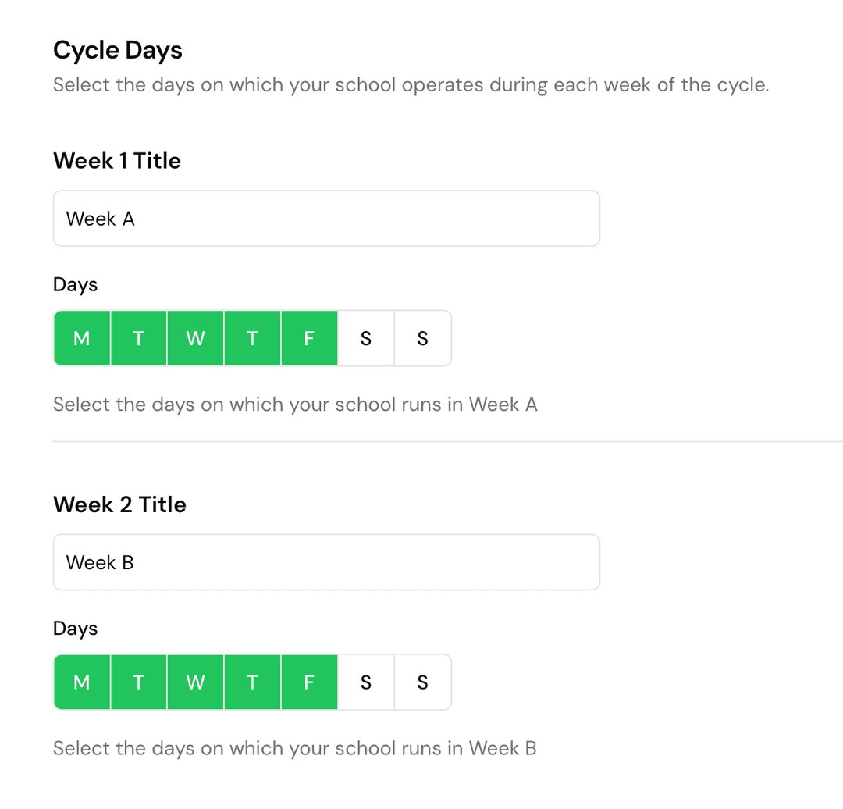843x809 pixels.
Task: Enable Saturday for Week A
Action: 365,338
